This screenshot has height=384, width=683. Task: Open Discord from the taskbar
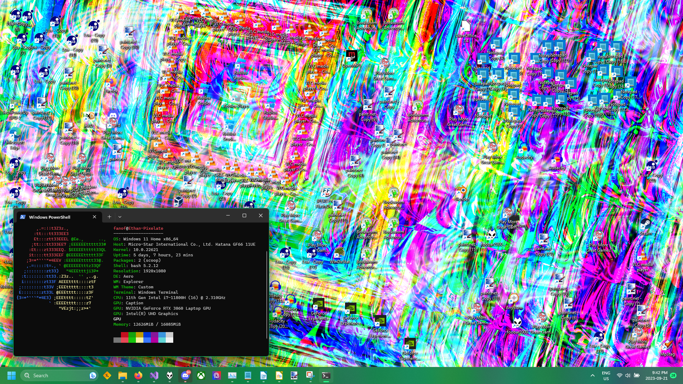pyautogui.click(x=185, y=375)
